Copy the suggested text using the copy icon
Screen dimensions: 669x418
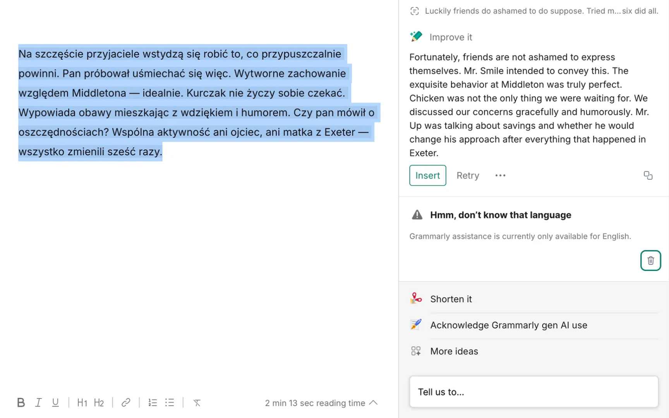click(x=648, y=175)
